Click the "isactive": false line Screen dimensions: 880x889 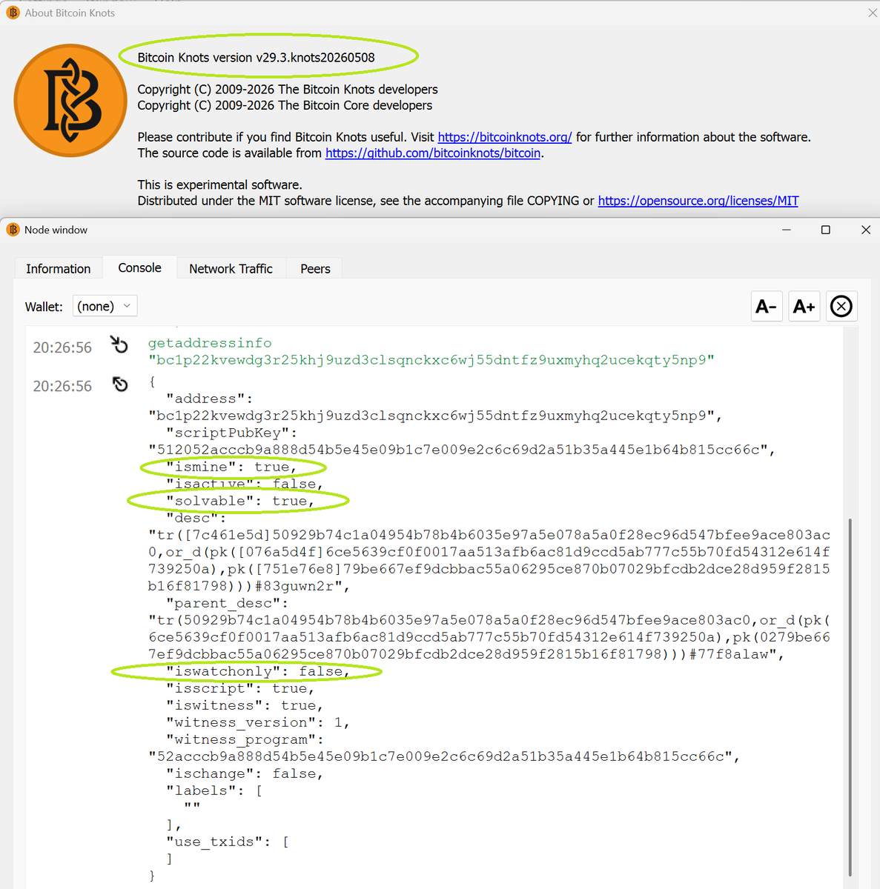[245, 484]
